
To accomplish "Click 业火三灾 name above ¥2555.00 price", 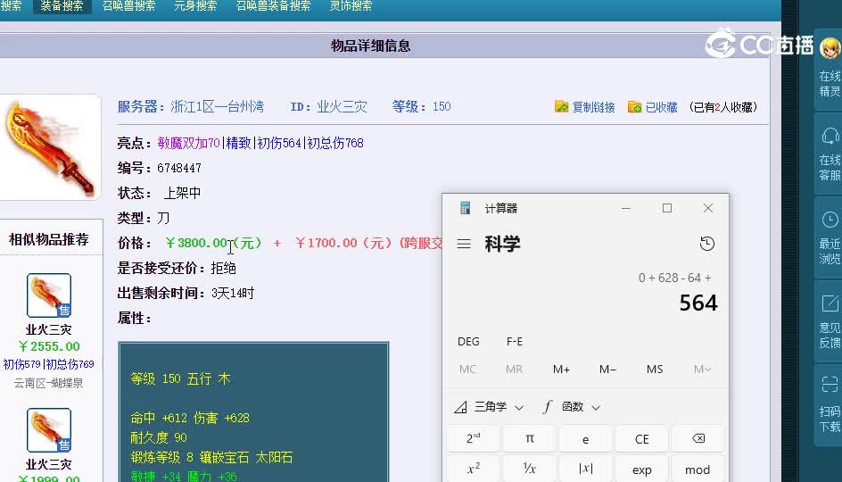I will (x=48, y=329).
